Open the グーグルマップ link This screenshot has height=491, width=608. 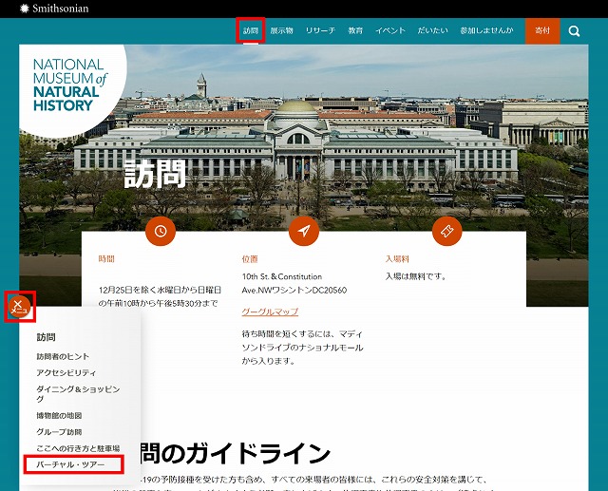pyautogui.click(x=270, y=312)
